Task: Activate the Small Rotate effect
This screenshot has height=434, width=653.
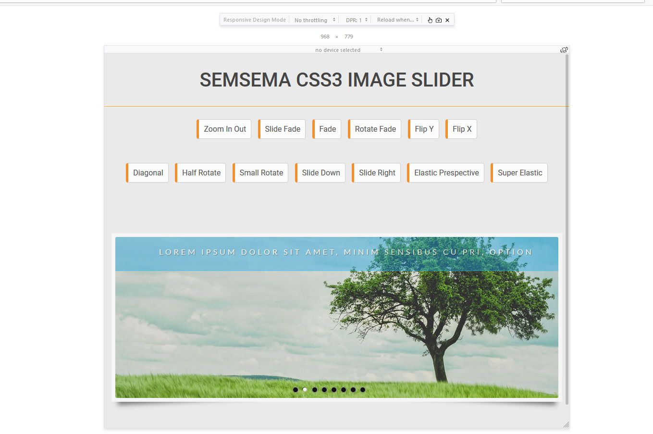Action: pos(260,173)
